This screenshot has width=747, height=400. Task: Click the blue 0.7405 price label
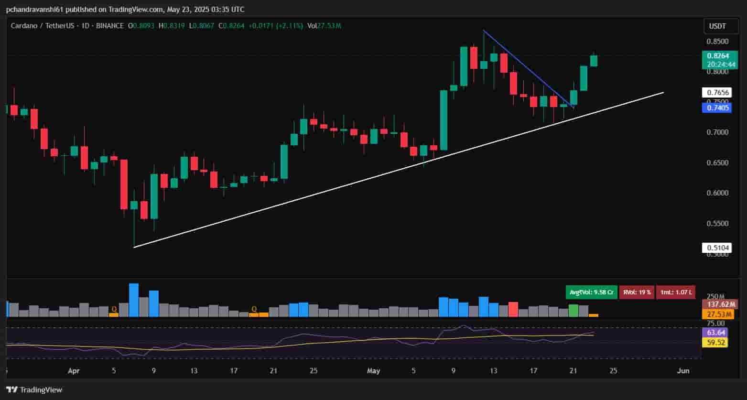point(718,108)
